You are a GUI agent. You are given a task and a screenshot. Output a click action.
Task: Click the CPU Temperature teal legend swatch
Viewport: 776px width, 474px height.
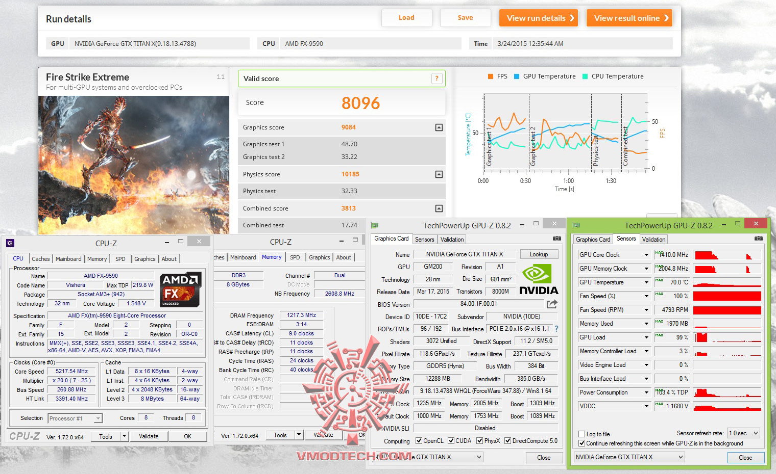tap(585, 76)
